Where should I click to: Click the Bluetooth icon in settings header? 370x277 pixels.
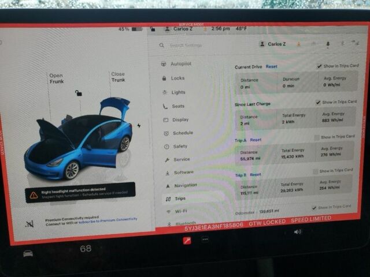342,43
